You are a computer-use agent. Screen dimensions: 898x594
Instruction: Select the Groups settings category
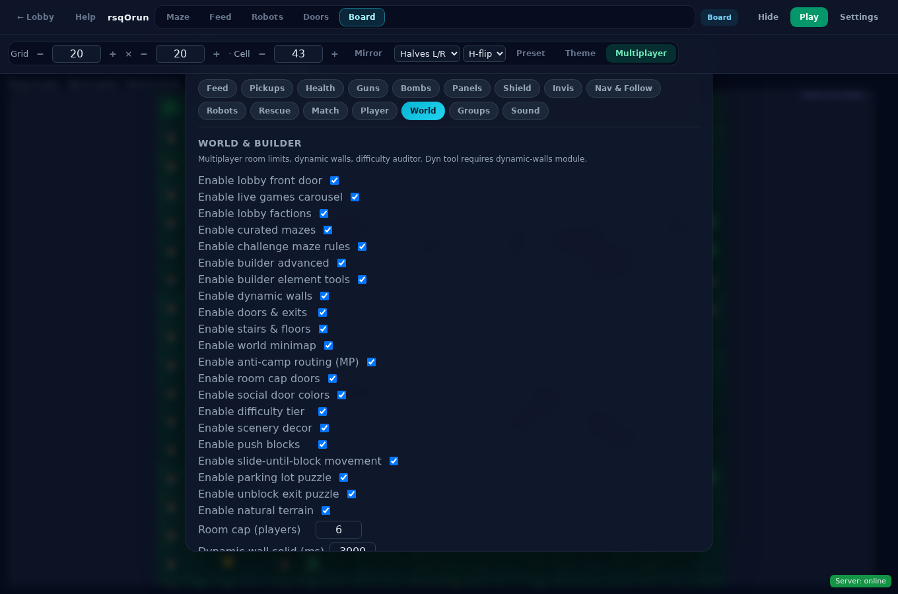pos(473,111)
